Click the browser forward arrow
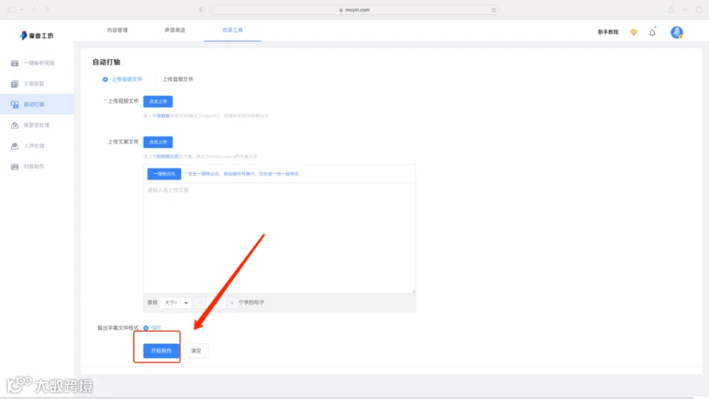 tap(46, 9)
